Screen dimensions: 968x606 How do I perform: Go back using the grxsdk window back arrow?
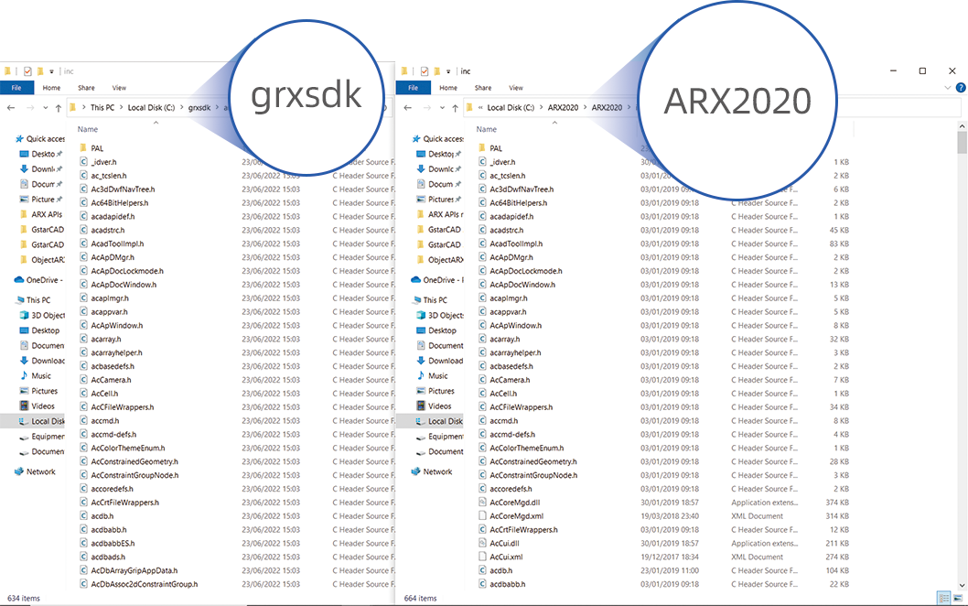pyautogui.click(x=11, y=107)
